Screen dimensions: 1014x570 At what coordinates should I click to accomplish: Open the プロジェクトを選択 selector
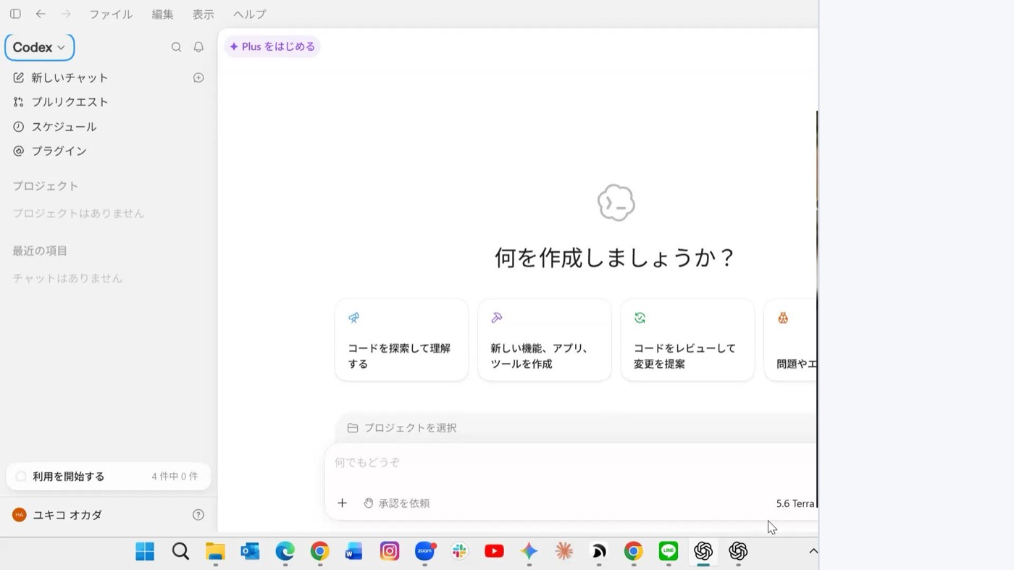pos(402,428)
